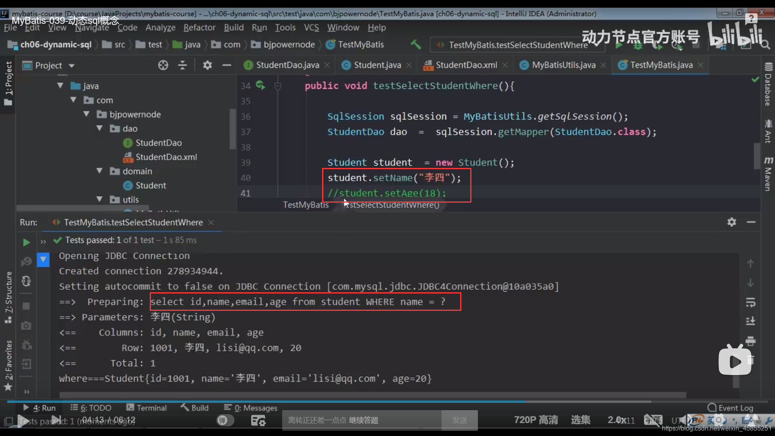Toggle the passed tests filter dropdown arrow

[43, 259]
